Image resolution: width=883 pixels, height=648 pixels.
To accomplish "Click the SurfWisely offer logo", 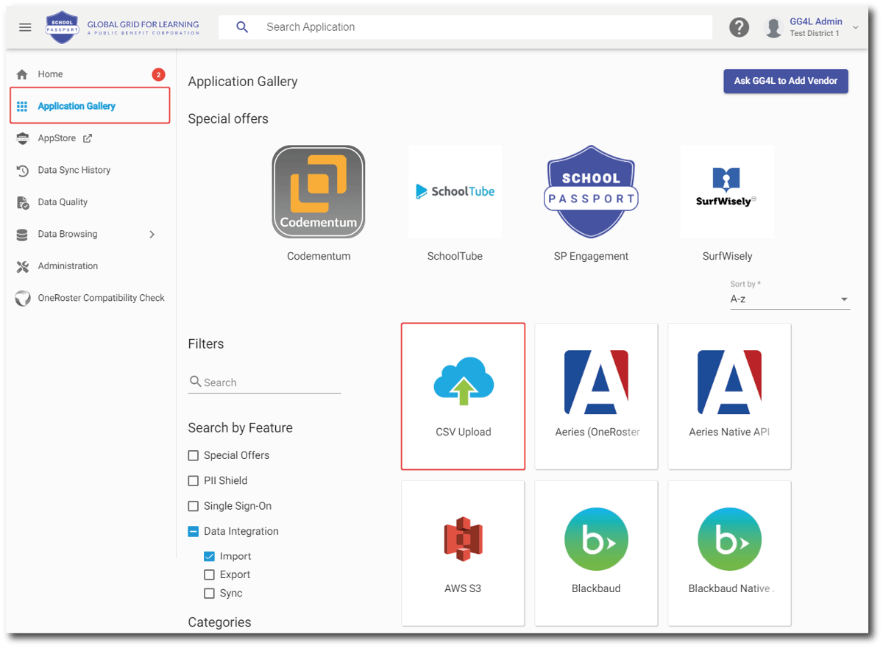I will pyautogui.click(x=727, y=191).
